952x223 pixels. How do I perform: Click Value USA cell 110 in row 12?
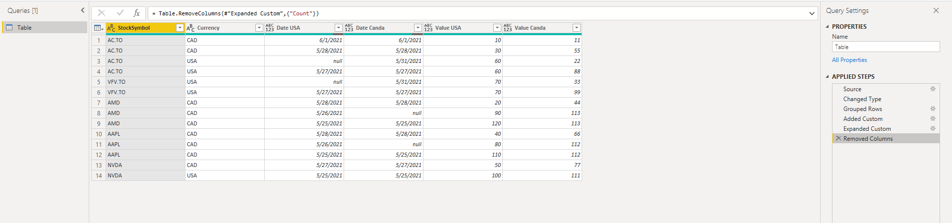[x=463, y=155]
